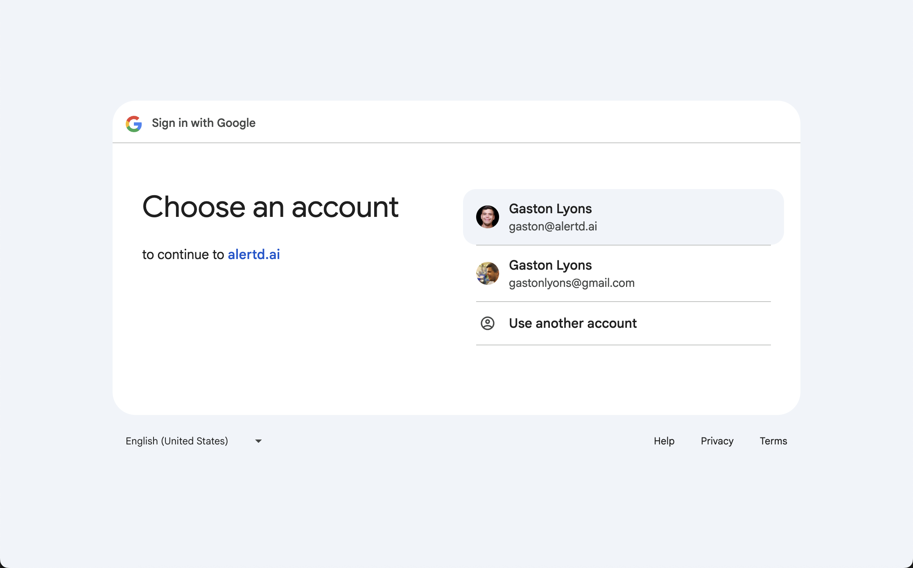
Task: Click the person icon next to Use another account
Action: (487, 323)
